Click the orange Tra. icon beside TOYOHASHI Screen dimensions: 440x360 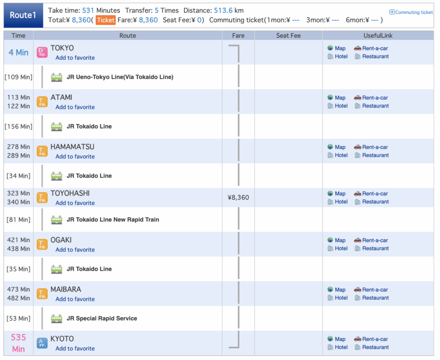(42, 198)
